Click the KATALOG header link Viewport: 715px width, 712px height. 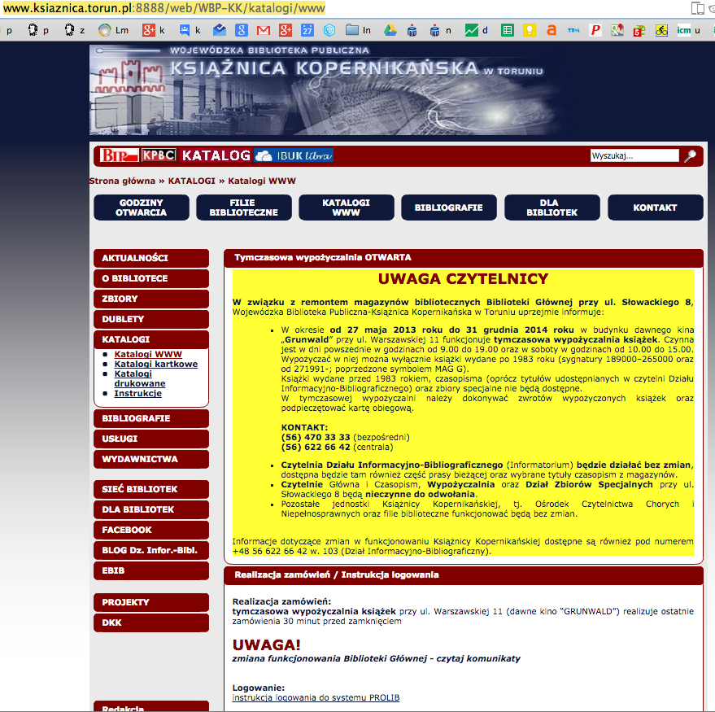pyautogui.click(x=216, y=155)
